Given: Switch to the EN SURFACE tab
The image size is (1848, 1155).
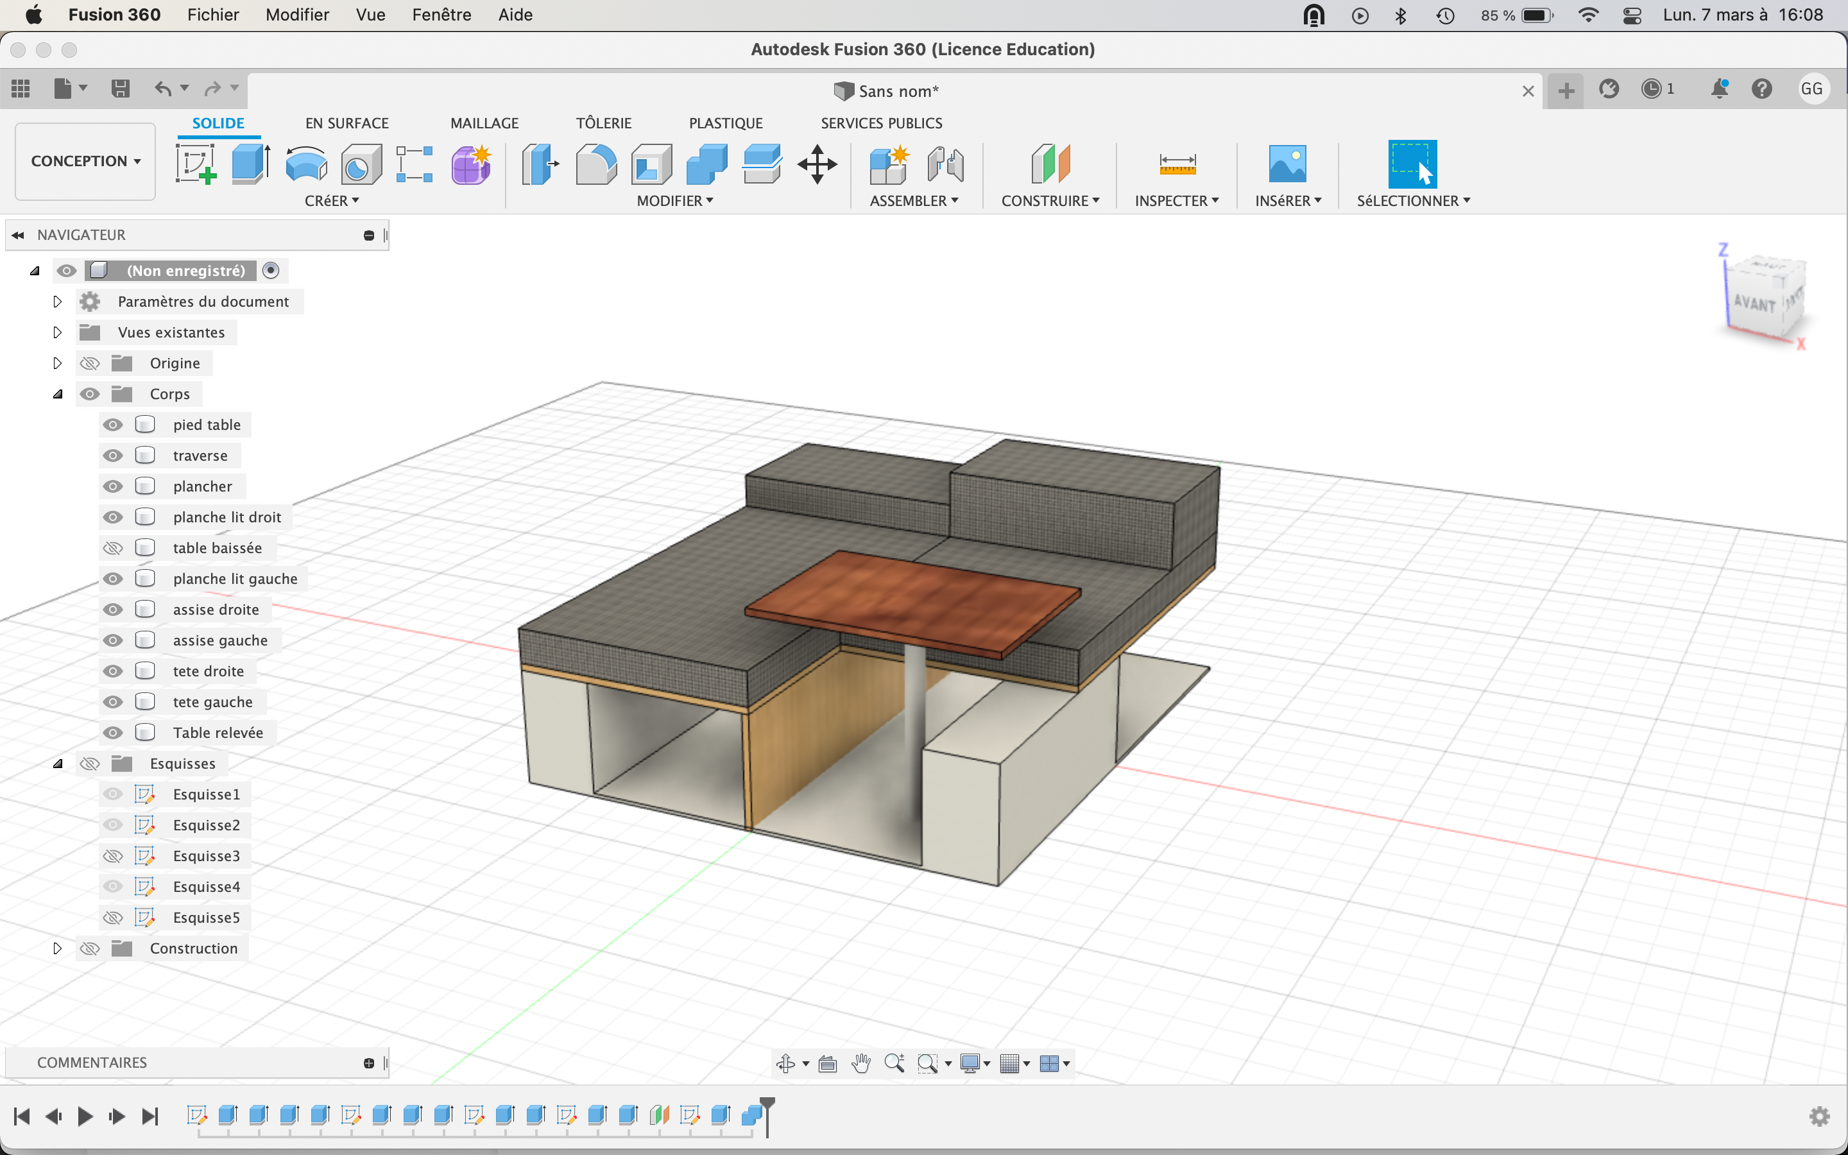Looking at the screenshot, I should coord(346,123).
